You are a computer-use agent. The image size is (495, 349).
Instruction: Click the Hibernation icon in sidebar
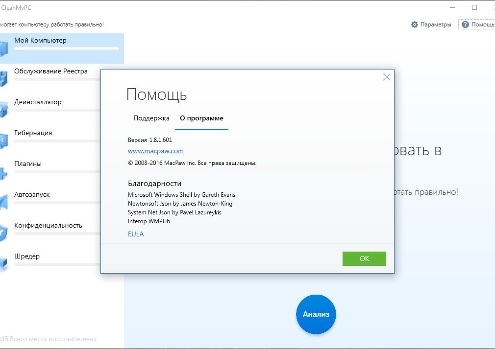tap(3, 140)
